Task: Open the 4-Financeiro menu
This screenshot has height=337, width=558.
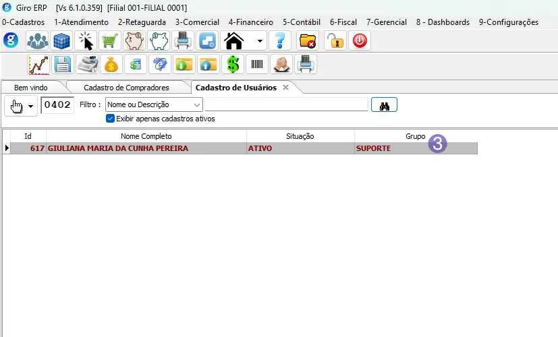Action: click(x=250, y=22)
